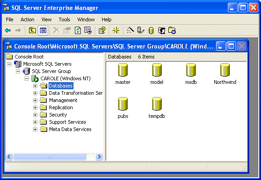
Task: Expand the Data Transformation Services node
Action: click(35, 93)
